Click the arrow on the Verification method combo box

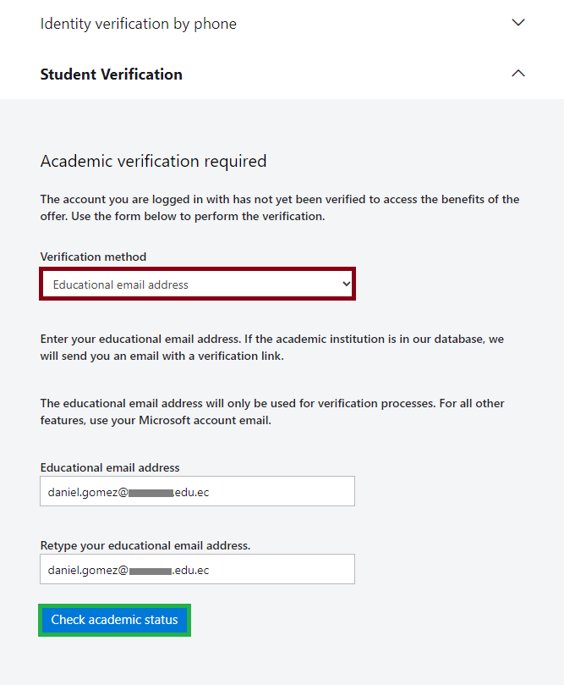coord(346,284)
